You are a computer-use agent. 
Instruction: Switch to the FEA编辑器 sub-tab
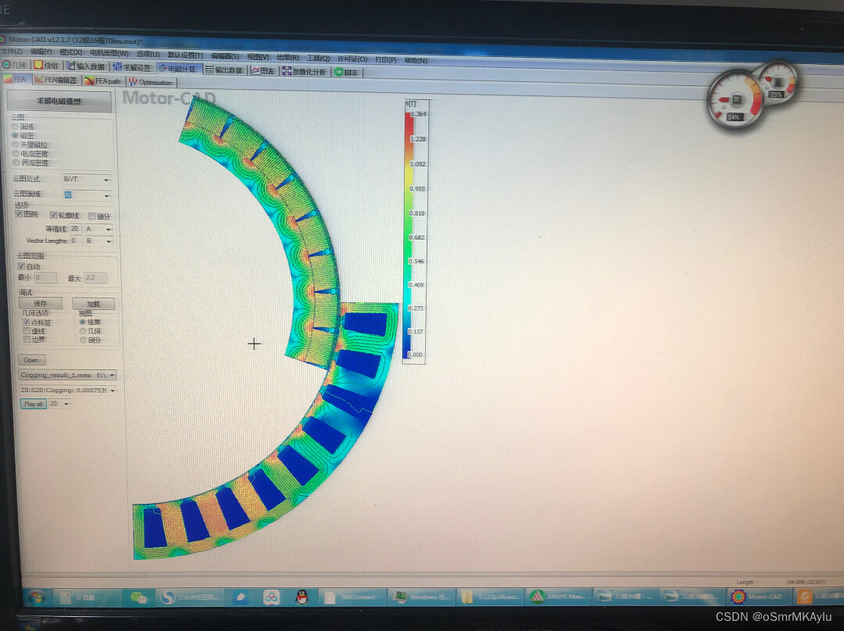(55, 80)
